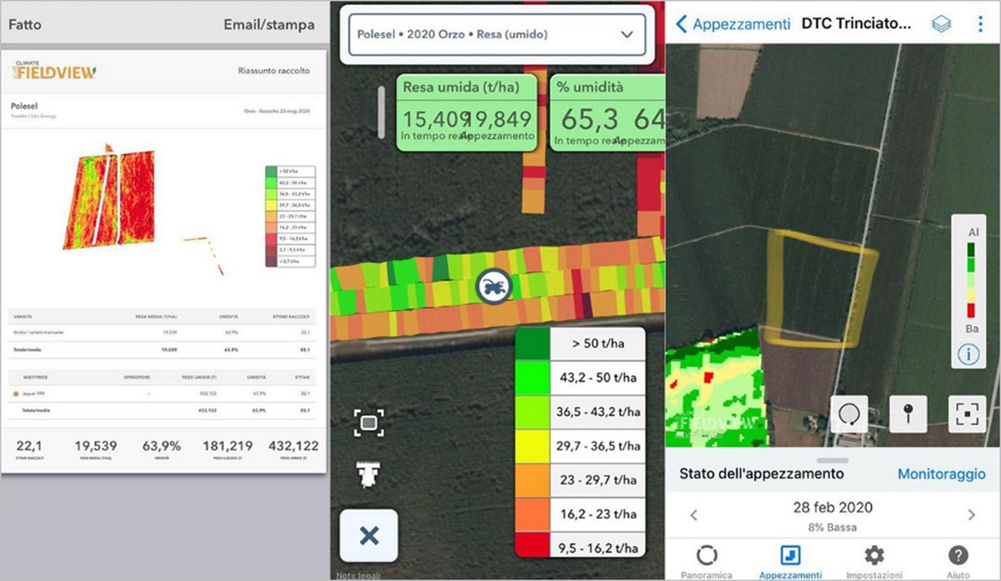This screenshot has width=1001, height=581.
Task: Open the Impostazioni tab
Action: (x=873, y=561)
